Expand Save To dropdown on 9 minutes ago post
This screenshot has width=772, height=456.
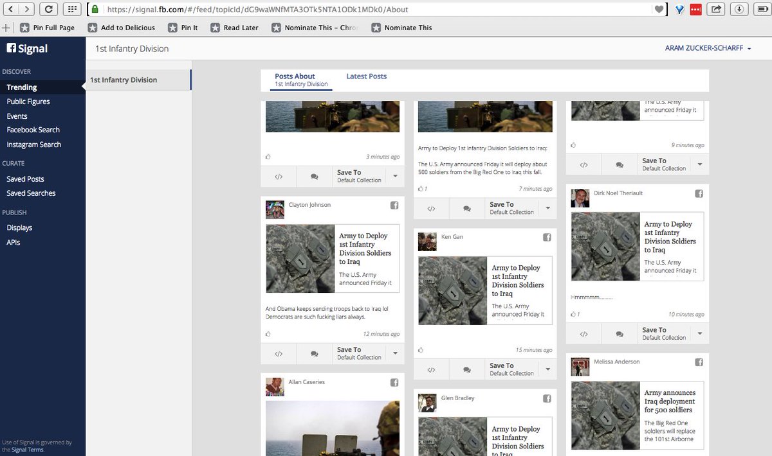point(700,165)
